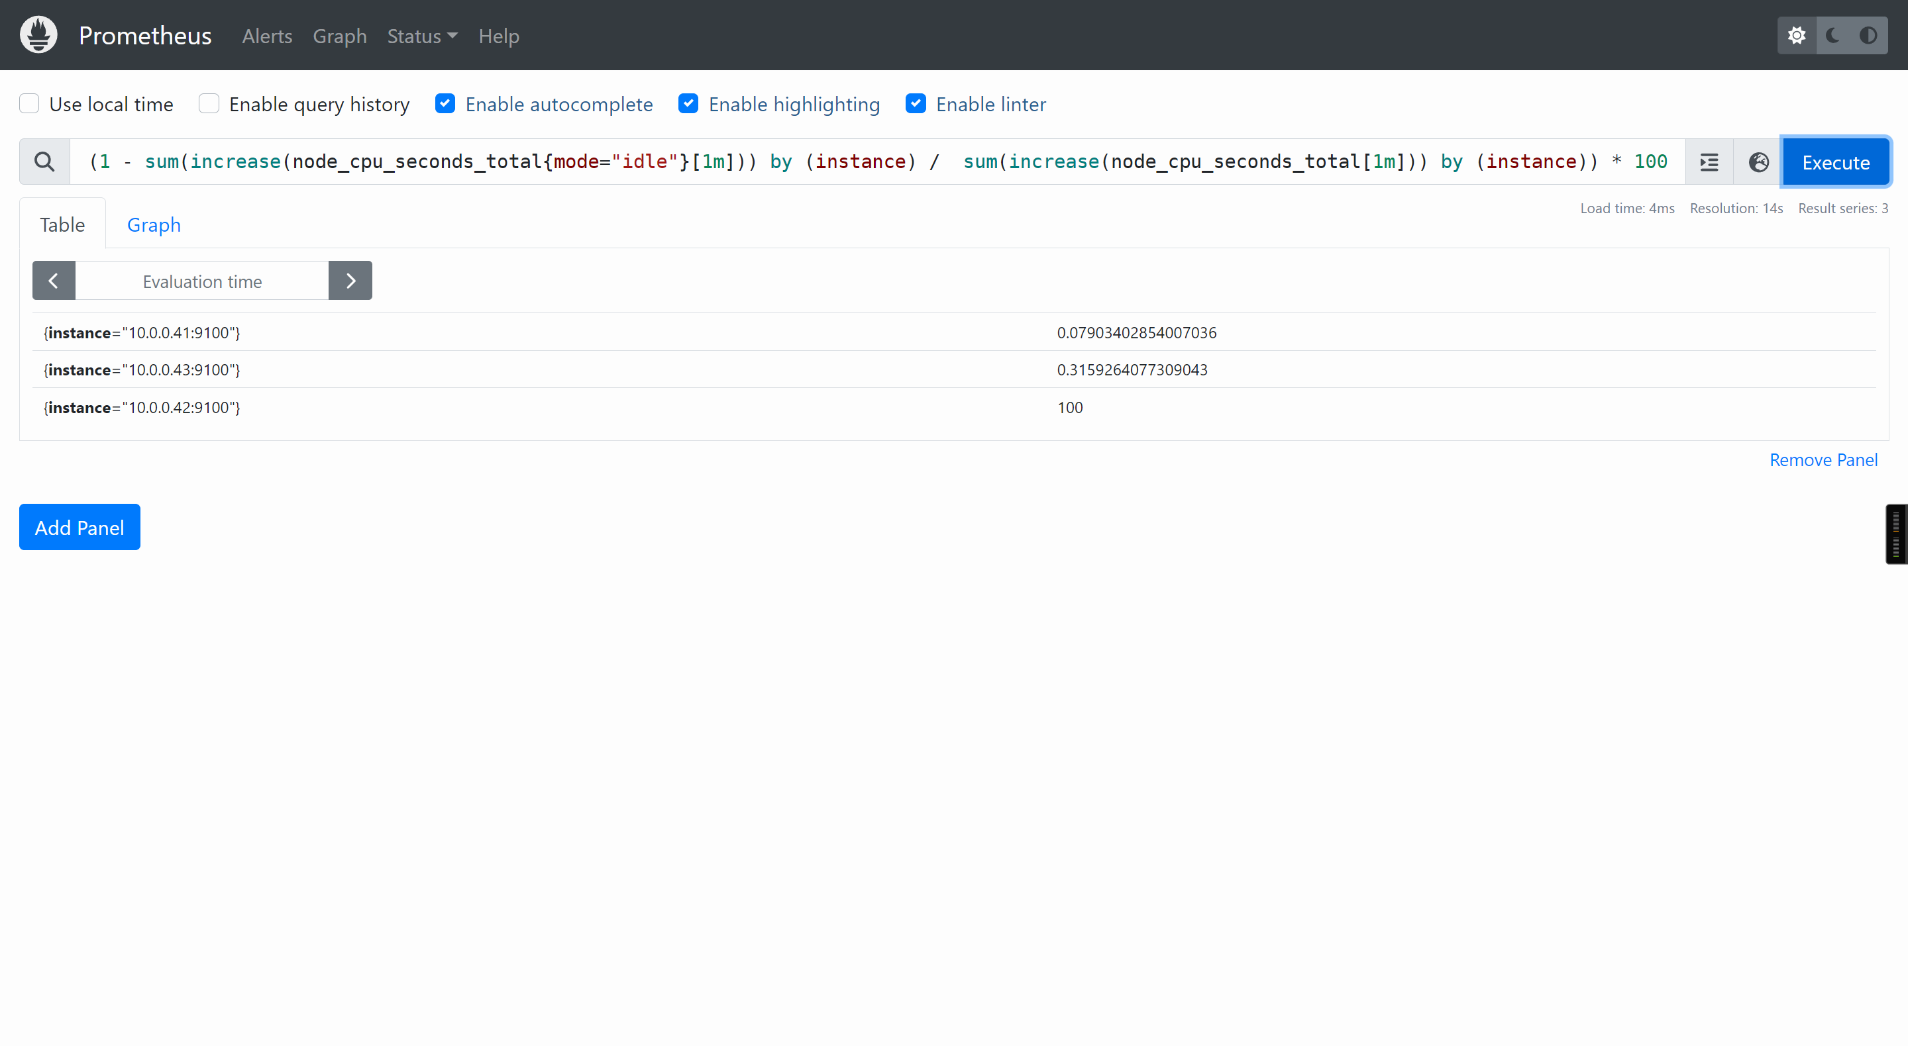Open the Alerts page in navbar
Screen dimensions: 1908x1046
click(x=266, y=36)
